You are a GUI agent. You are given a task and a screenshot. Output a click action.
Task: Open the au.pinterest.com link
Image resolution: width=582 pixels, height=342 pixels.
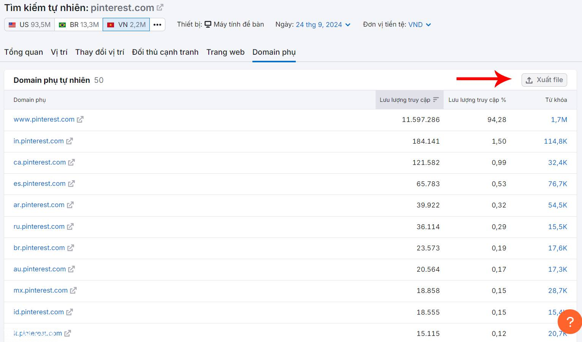click(x=40, y=269)
